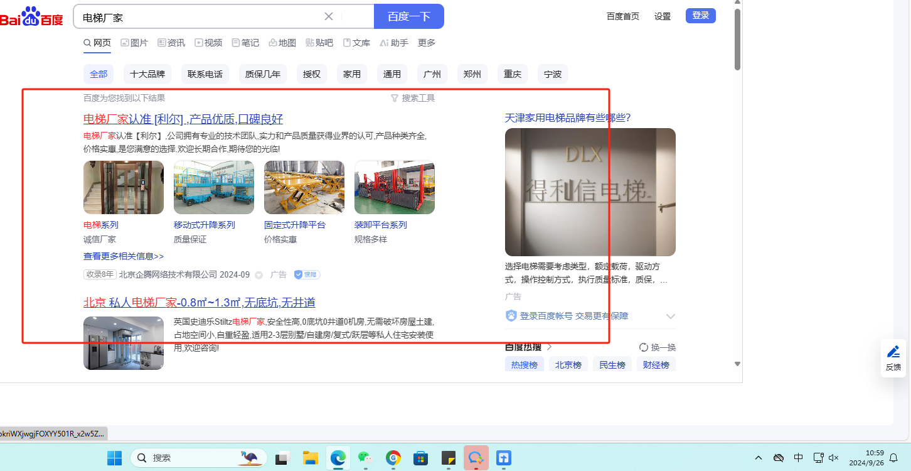The height and width of the screenshot is (471, 911).
Task: Filter by 家用 chip
Action: point(352,74)
